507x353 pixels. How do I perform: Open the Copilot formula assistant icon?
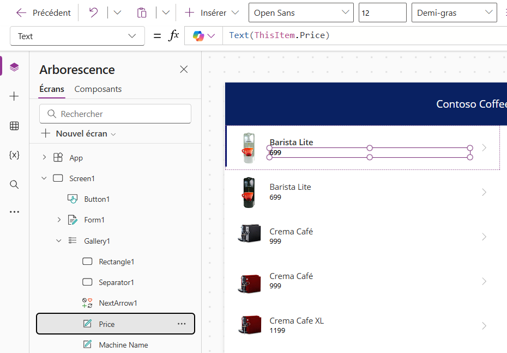204,35
